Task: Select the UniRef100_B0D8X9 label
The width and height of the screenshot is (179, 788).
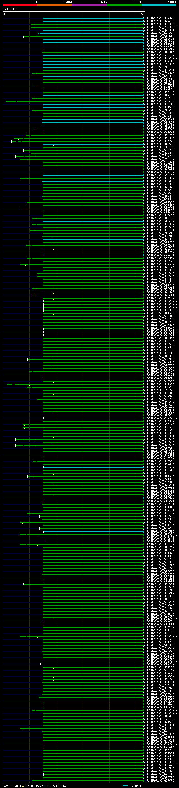Action: click(x=161, y=224)
